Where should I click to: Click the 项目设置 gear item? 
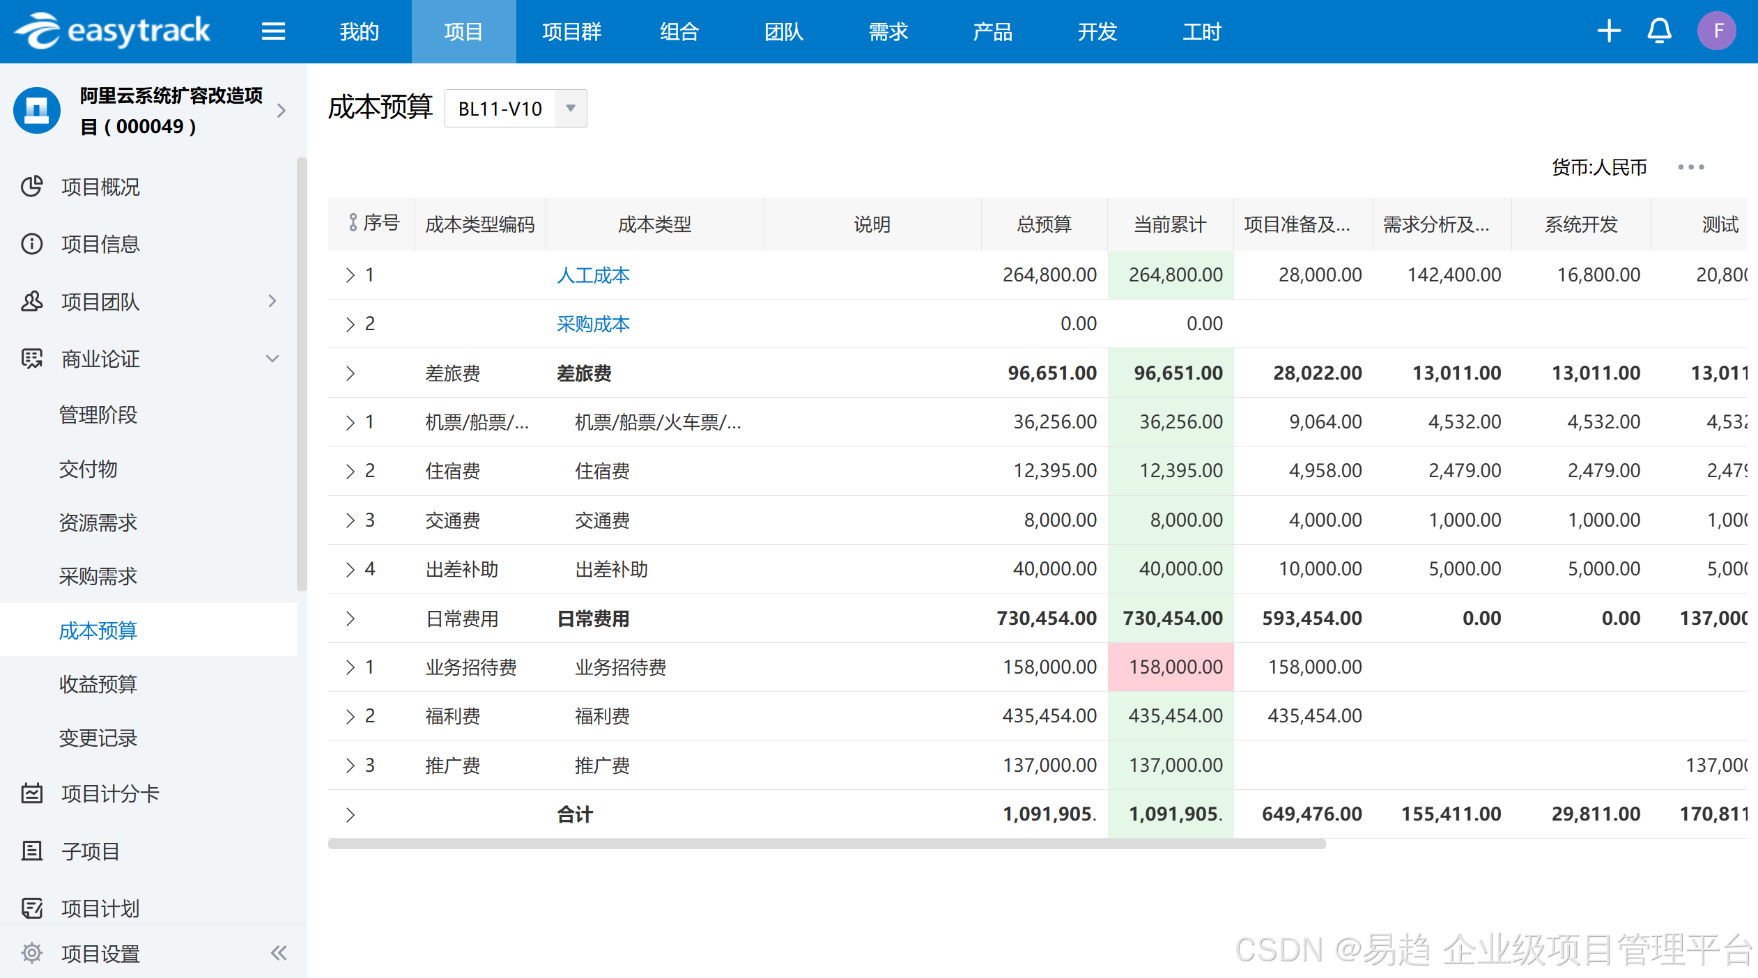pos(100,953)
